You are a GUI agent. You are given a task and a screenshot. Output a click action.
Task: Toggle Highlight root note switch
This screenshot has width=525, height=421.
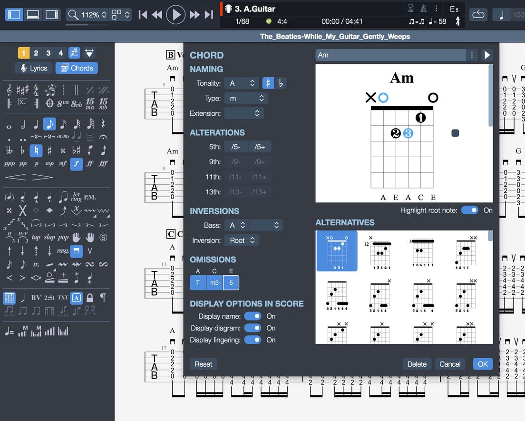[470, 210]
